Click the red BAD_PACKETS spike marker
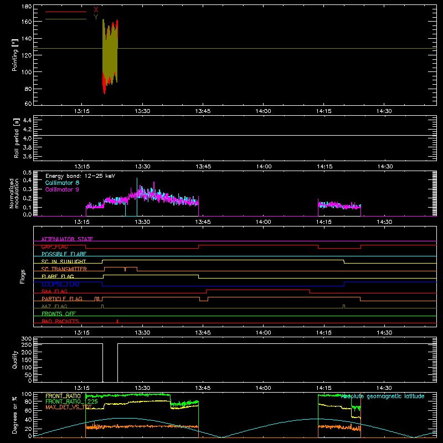 tap(117, 321)
